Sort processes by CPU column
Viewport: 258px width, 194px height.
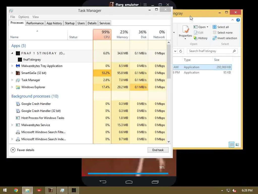102,34
